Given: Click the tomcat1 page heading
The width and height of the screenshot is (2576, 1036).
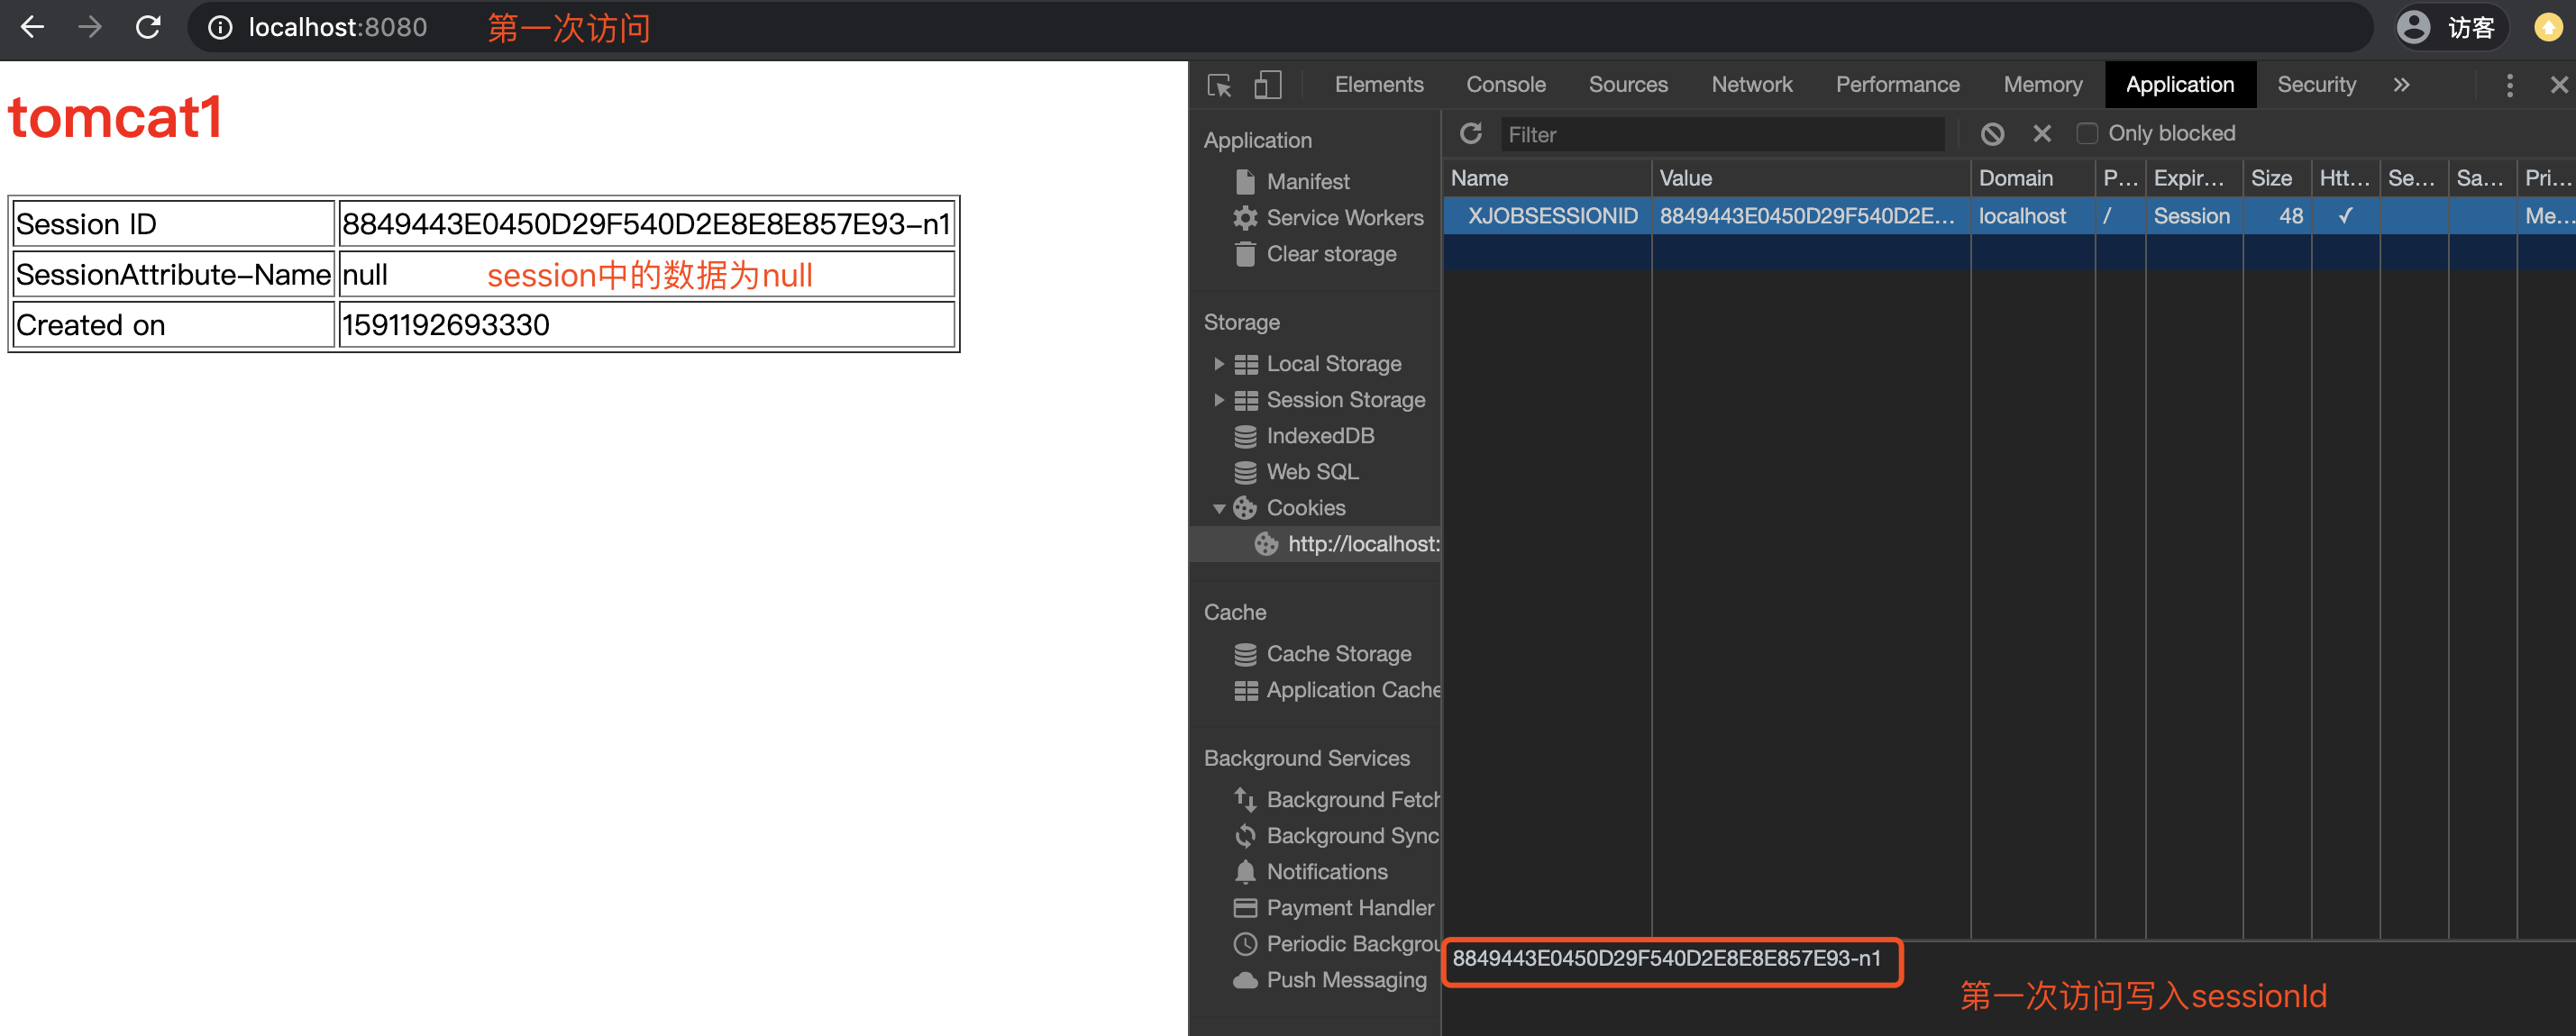Looking at the screenshot, I should click(x=115, y=118).
